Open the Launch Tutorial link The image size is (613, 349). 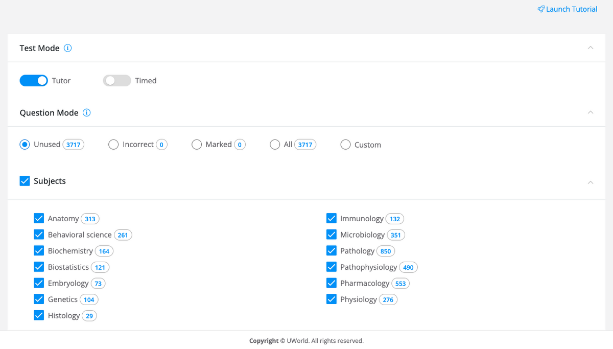(571, 9)
